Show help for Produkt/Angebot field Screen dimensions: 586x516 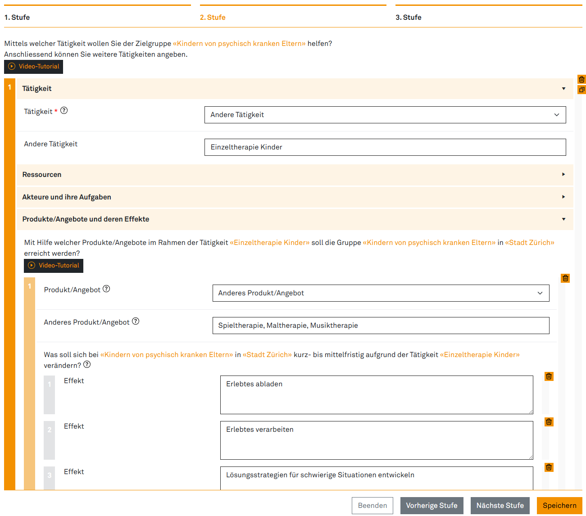click(106, 289)
